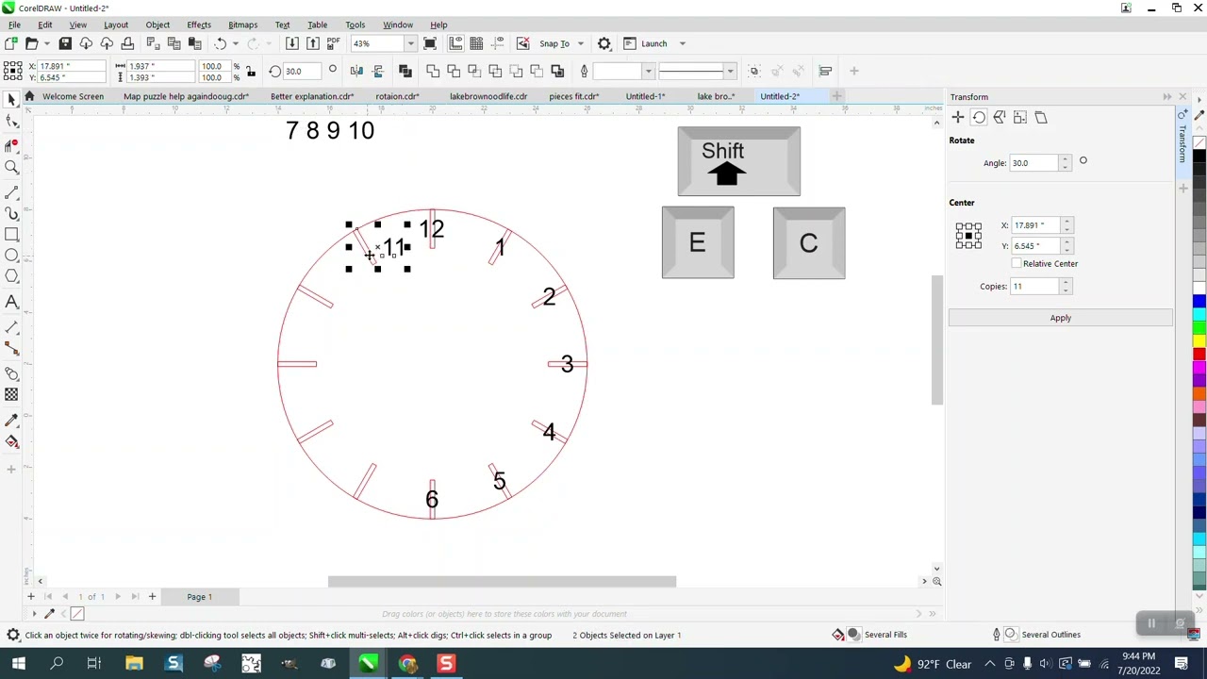This screenshot has height=679, width=1207.
Task: Select the Polygon tool
Action: [x=11, y=276]
